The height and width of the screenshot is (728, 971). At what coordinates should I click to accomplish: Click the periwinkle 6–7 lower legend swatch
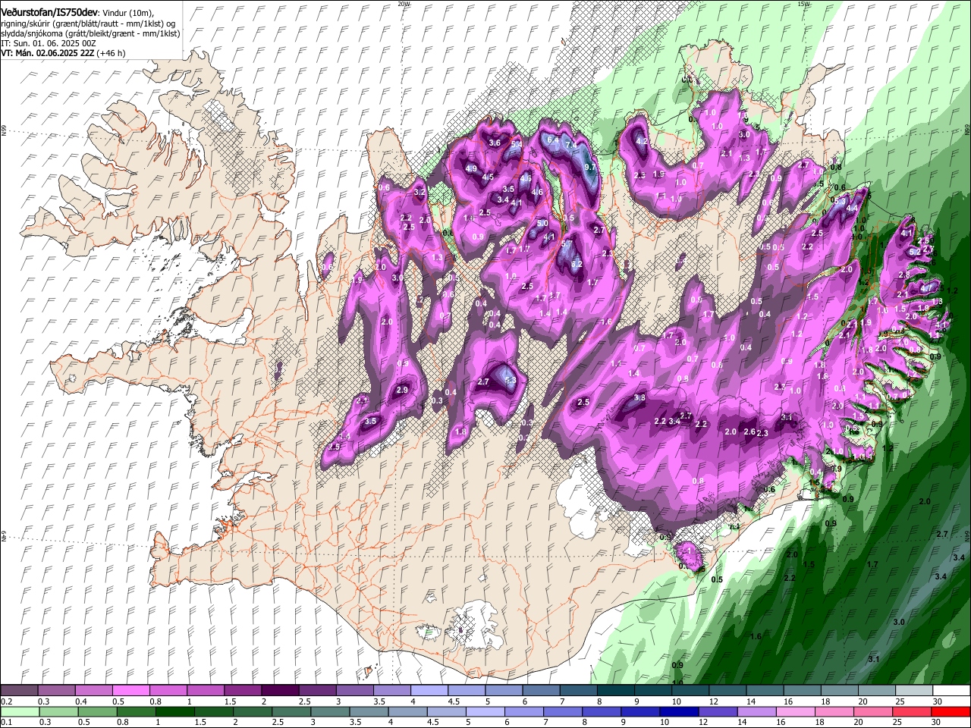(523, 712)
